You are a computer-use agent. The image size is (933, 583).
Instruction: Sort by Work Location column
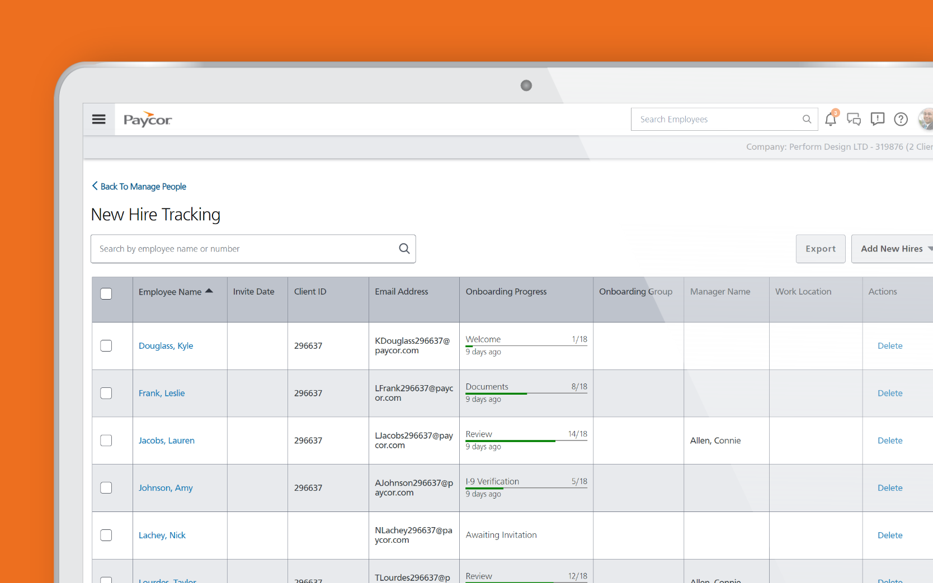(803, 292)
